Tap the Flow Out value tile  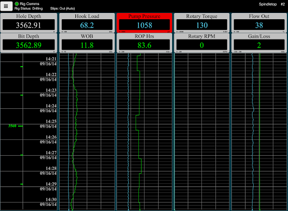[259, 23]
